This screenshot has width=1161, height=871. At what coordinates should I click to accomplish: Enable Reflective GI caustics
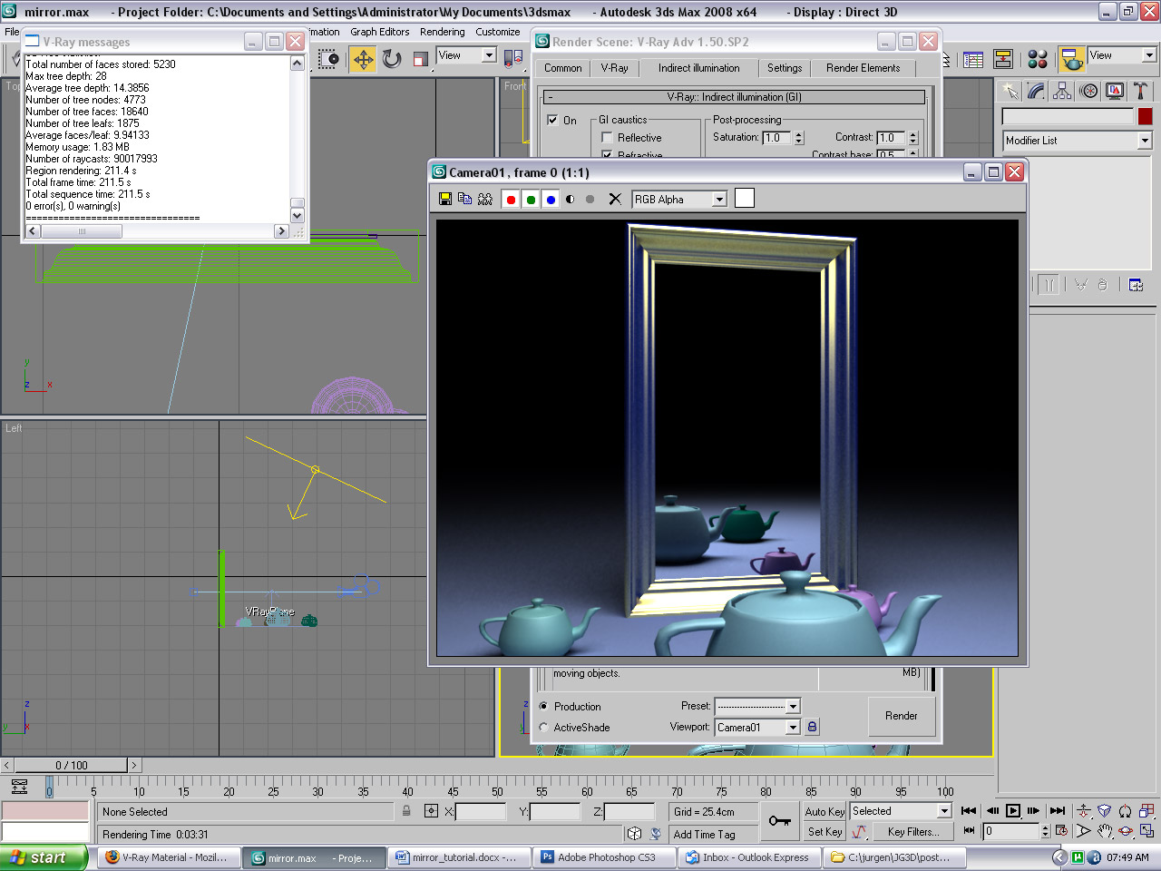[607, 138]
